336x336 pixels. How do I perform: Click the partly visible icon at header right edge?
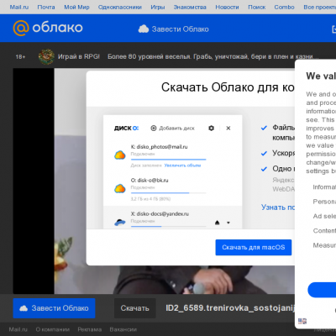[x=333, y=29]
